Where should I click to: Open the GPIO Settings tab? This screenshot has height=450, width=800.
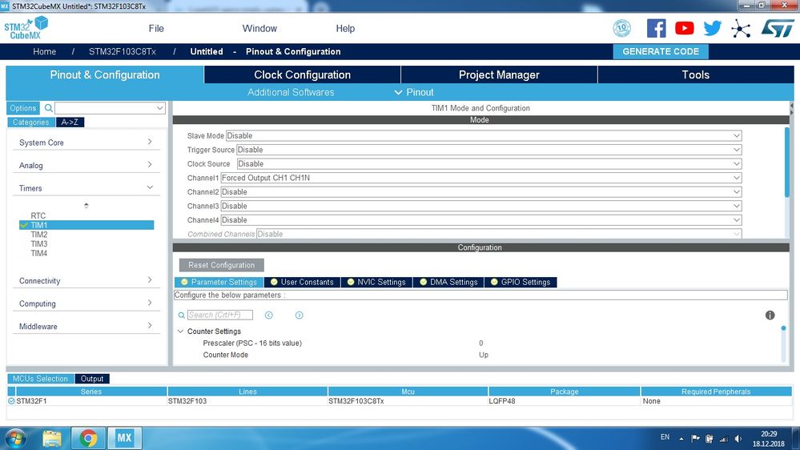pyautogui.click(x=521, y=282)
